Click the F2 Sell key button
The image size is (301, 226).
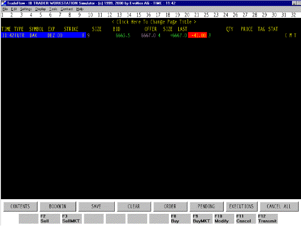pyautogui.click(x=50, y=218)
